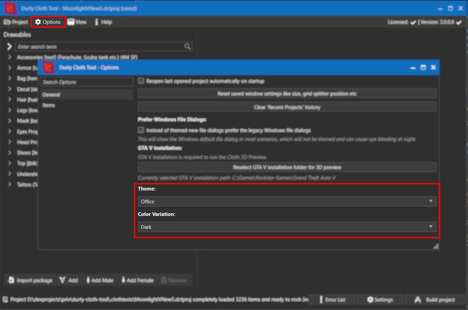Click Reset saved window settings button

pyautogui.click(x=287, y=94)
